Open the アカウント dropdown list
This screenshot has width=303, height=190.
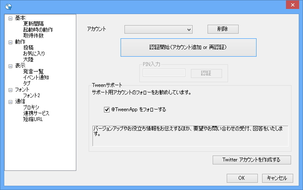[159, 29]
